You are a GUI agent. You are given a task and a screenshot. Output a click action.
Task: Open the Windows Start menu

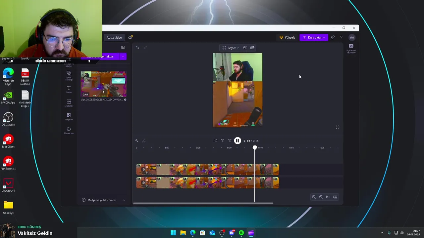pyautogui.click(x=173, y=233)
